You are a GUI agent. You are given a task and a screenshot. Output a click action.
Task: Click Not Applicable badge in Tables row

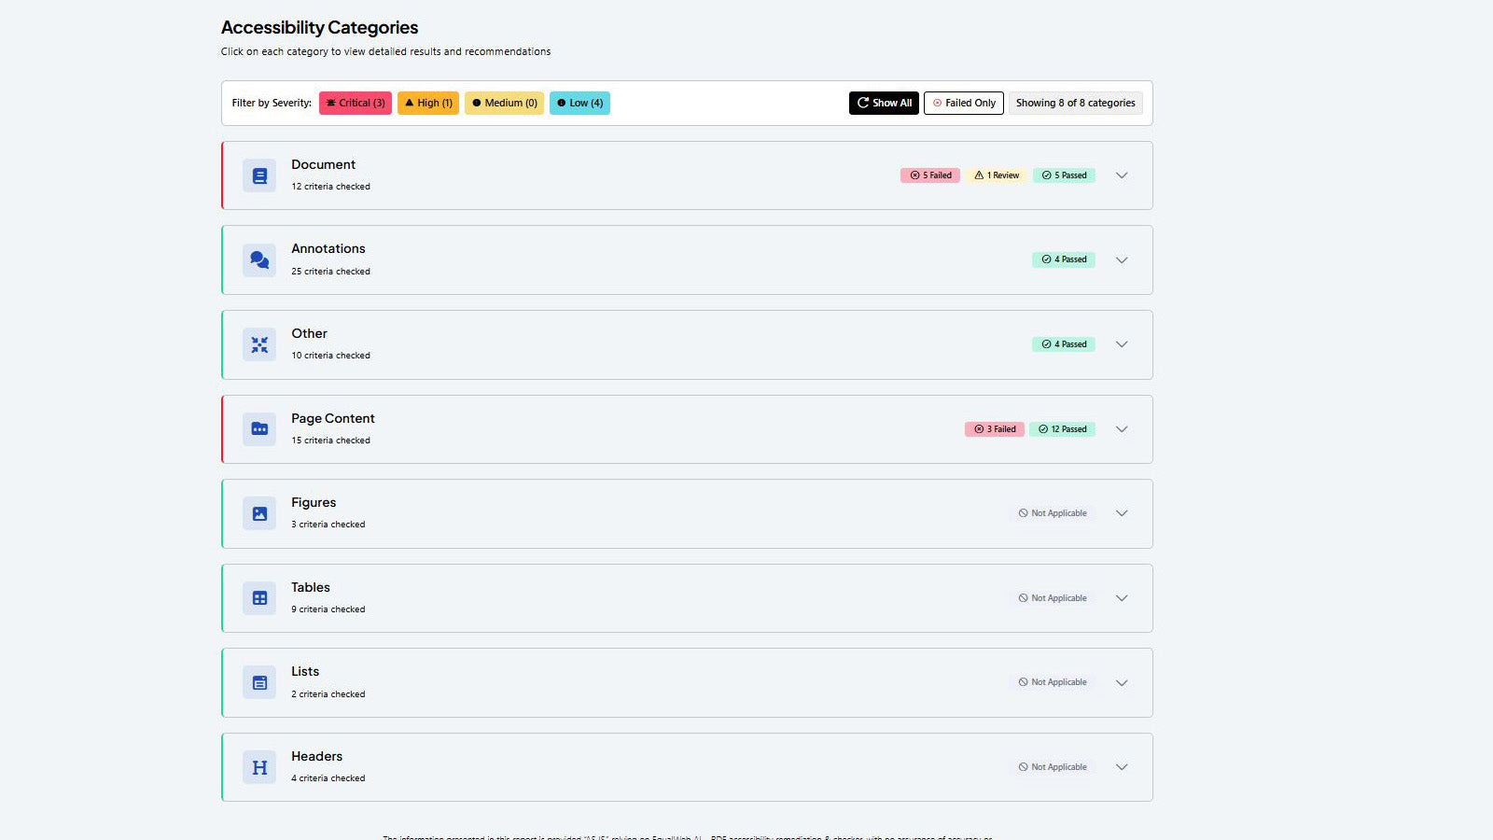coord(1053,598)
